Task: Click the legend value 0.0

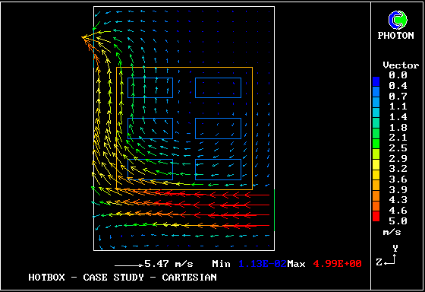Action: (x=398, y=75)
